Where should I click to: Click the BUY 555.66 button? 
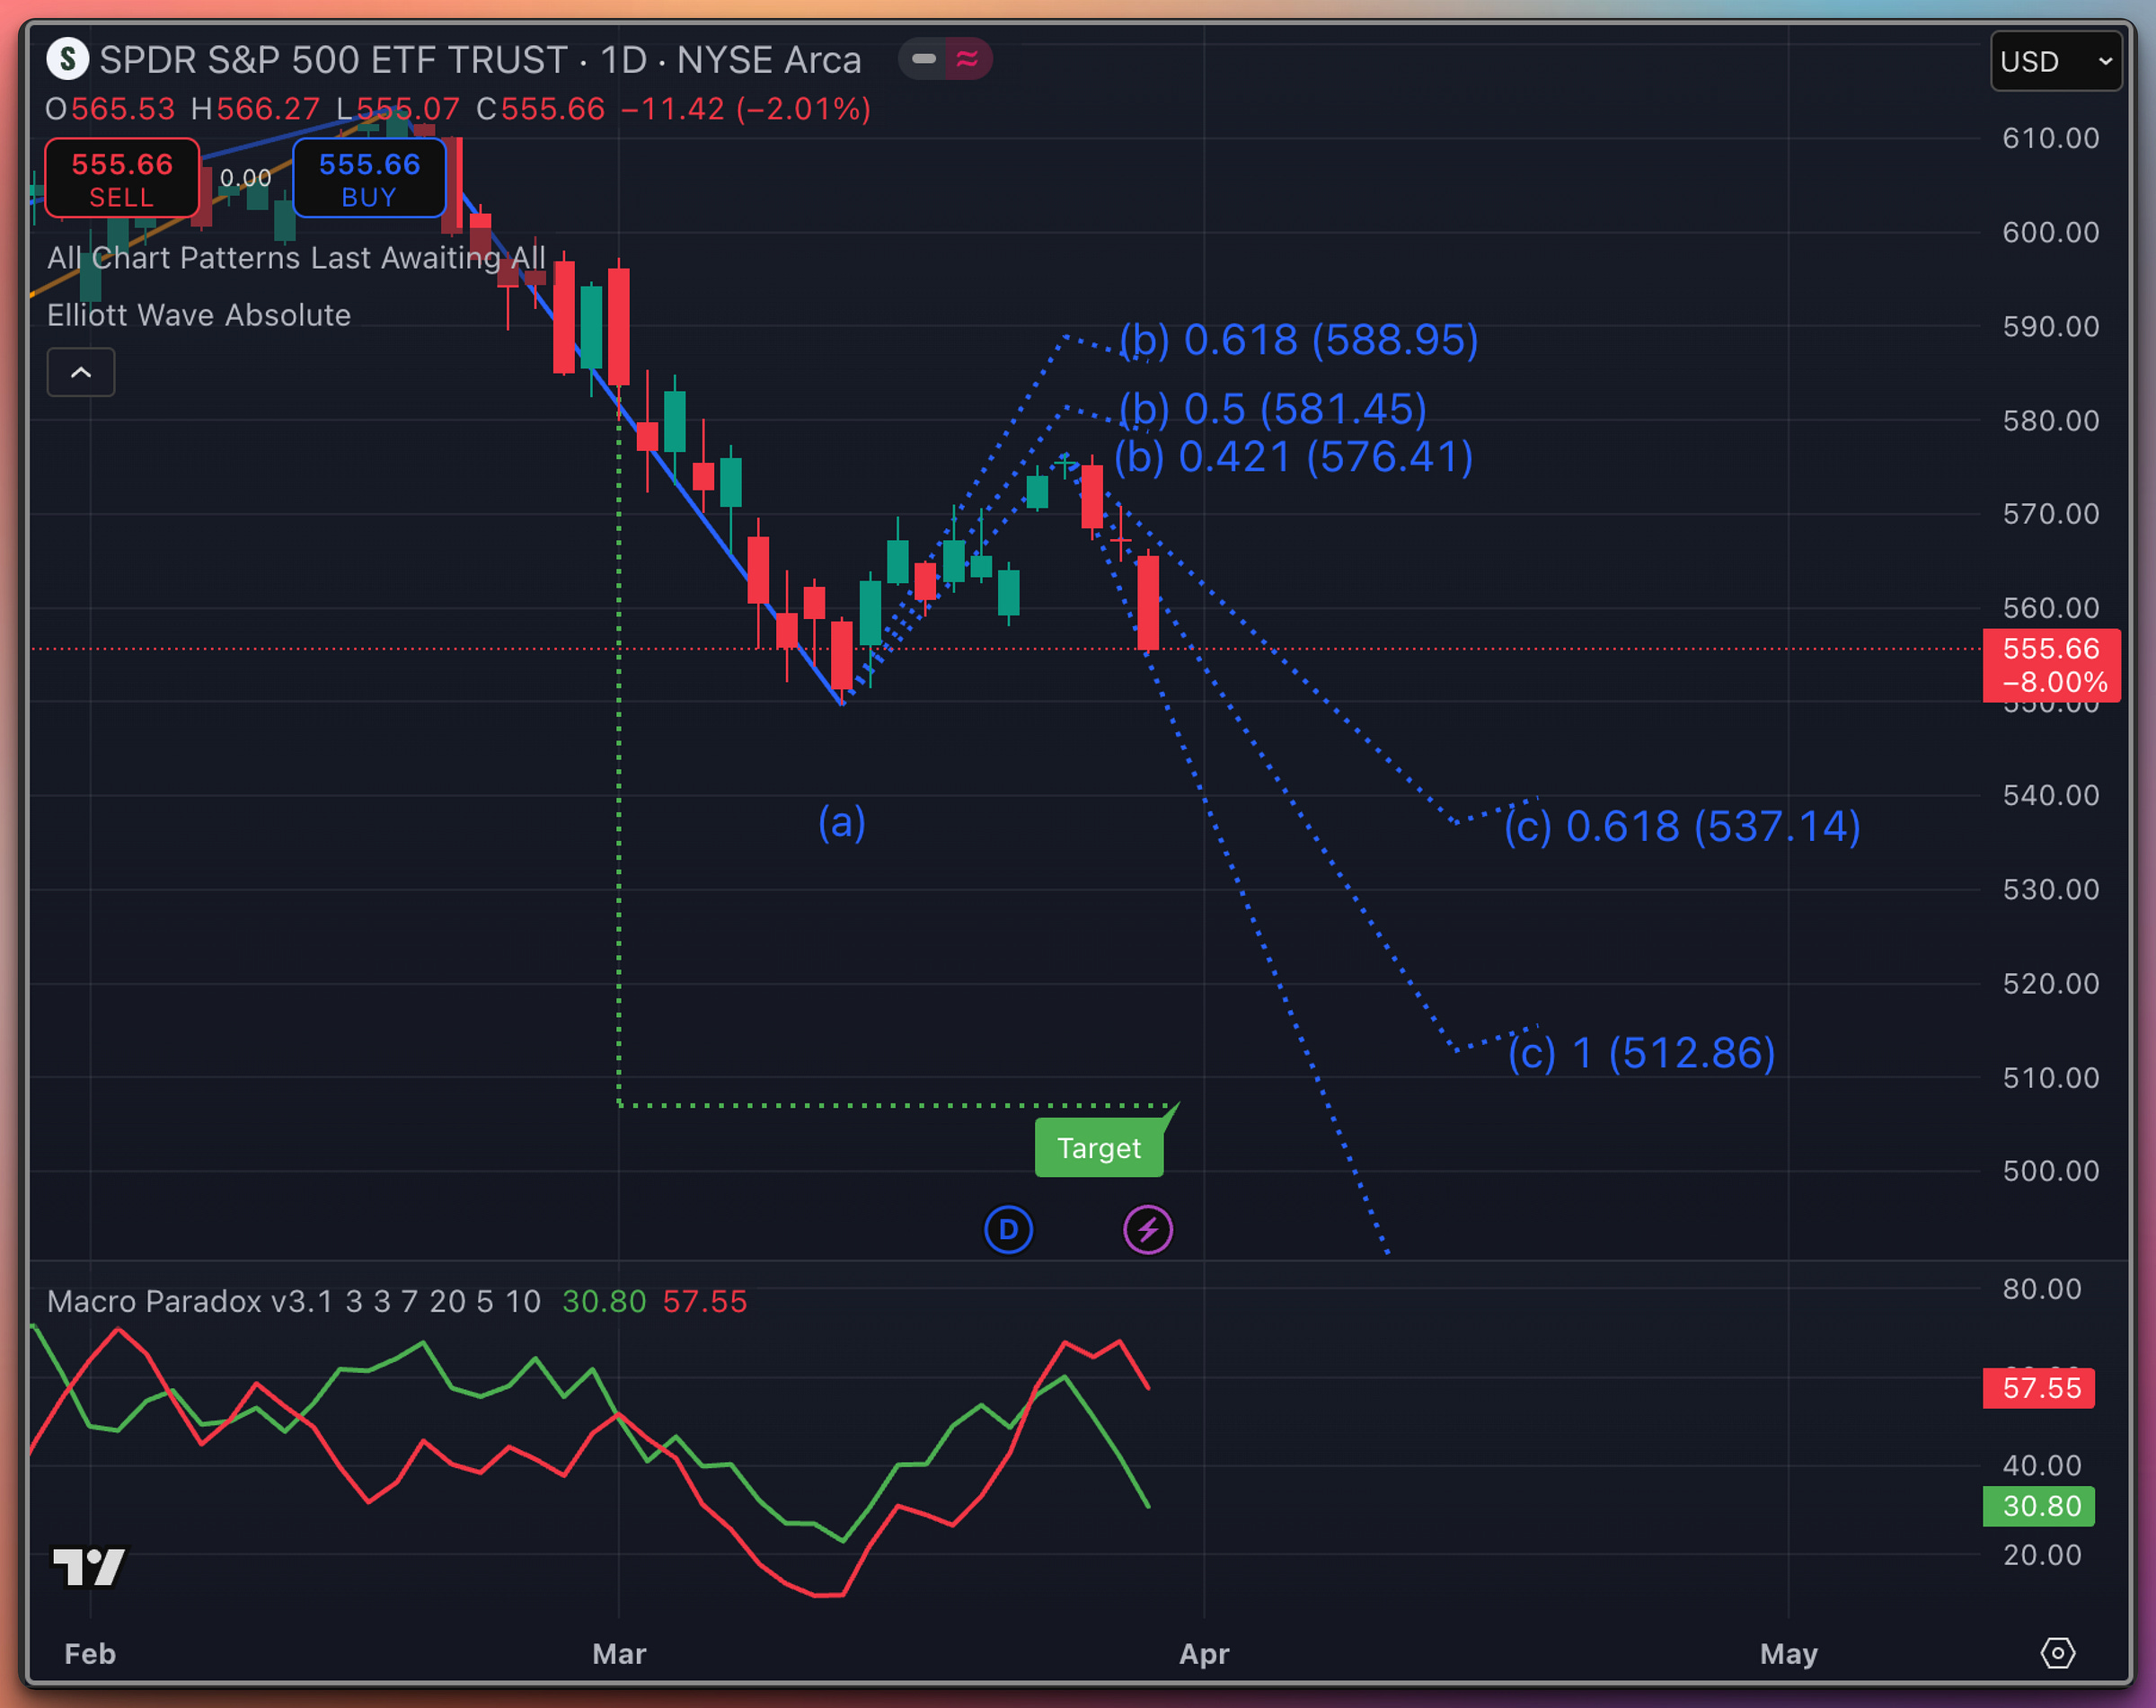[369, 179]
